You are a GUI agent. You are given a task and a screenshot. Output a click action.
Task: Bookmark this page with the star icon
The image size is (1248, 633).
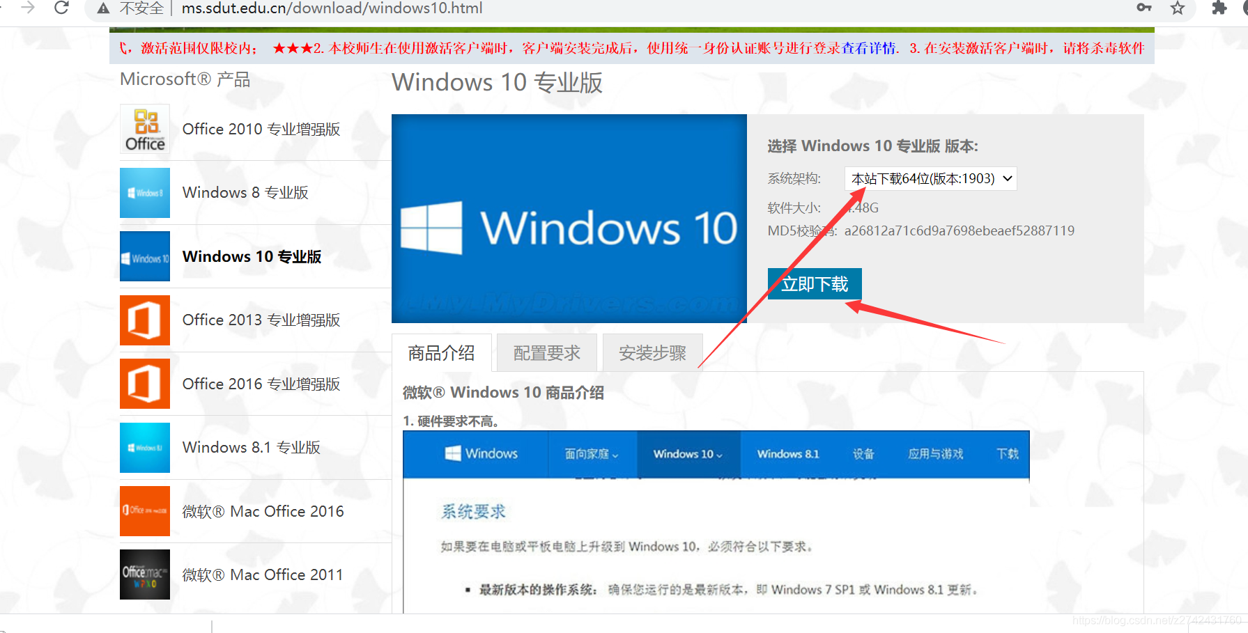click(1178, 8)
